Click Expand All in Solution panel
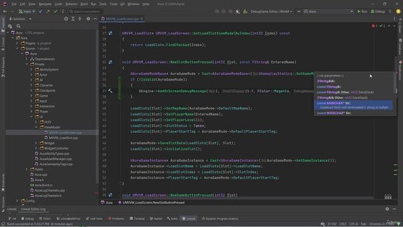The image size is (403, 227). (x=73, y=19)
